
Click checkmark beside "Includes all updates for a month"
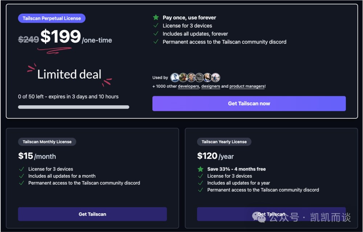[x=21, y=176]
